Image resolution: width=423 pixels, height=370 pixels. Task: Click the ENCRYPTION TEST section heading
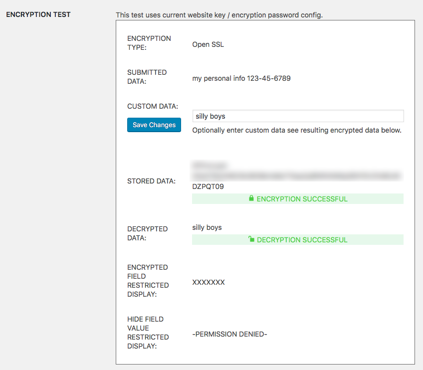click(x=38, y=14)
